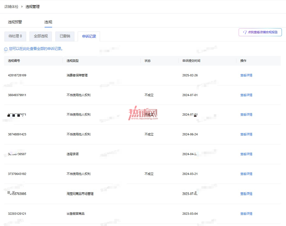This screenshot has height=226, width=286.
Task: Click 不当使用他人权利 in row 38849379911
Action: pos(79,95)
